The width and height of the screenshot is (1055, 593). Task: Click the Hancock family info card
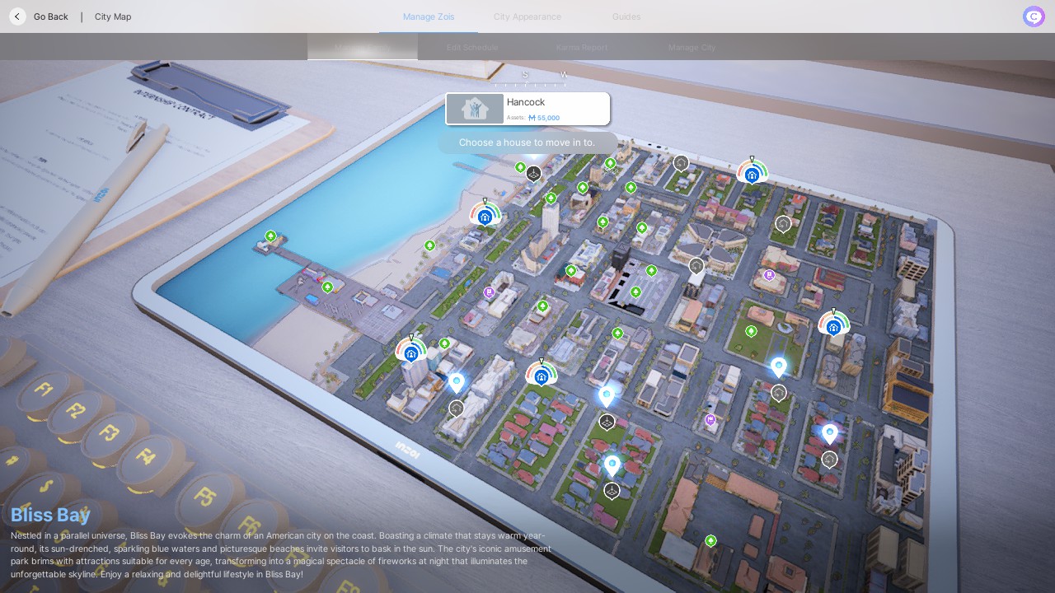coord(527,108)
